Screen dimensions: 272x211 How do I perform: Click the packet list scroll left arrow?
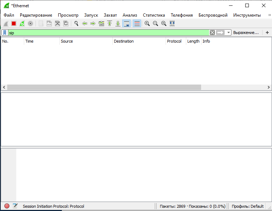(4, 87)
